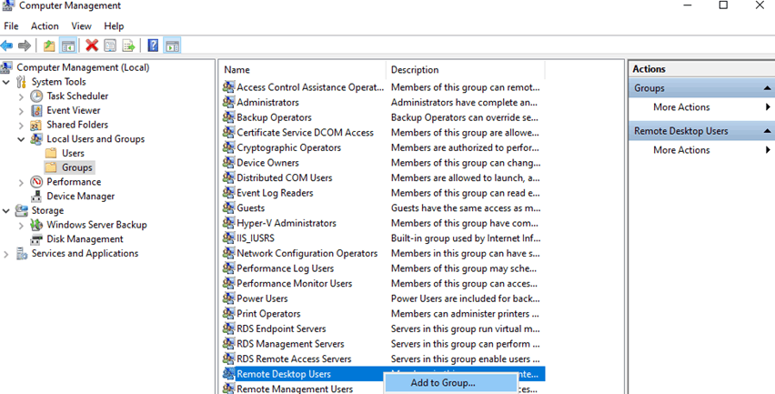Screen dimensions: 775x394
Task: Open the File menu
Action: point(11,26)
